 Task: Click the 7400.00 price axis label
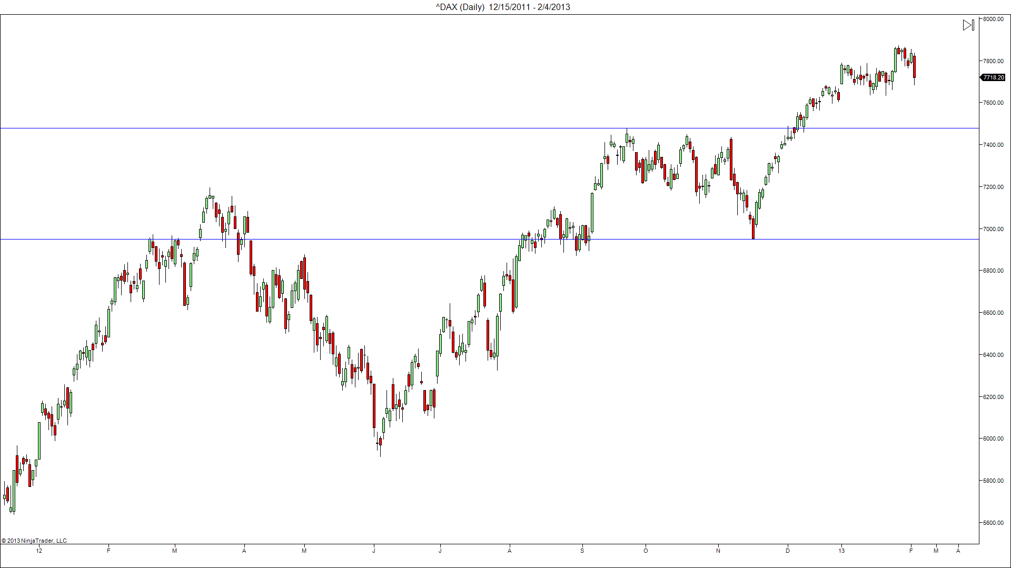pyautogui.click(x=993, y=145)
